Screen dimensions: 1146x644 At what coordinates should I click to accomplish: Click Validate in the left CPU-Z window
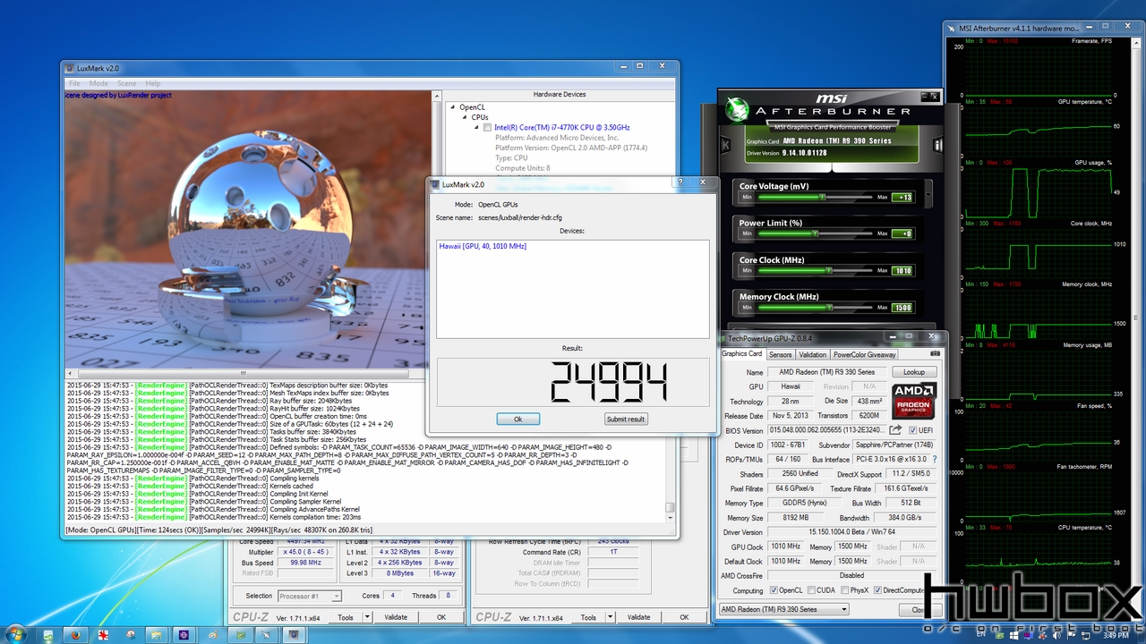(396, 617)
